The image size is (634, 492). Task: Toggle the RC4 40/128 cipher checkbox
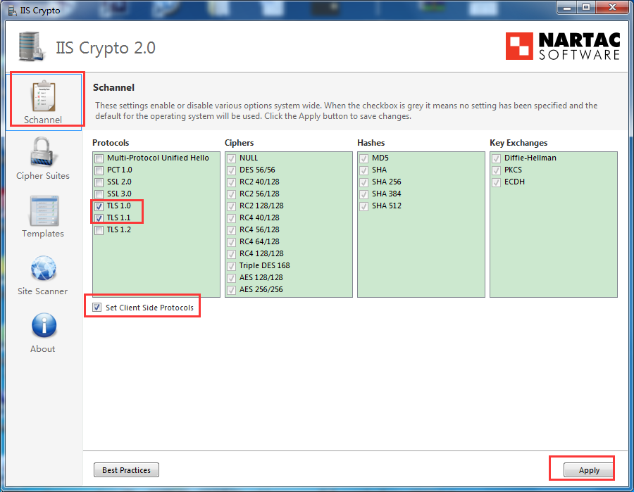tap(232, 218)
